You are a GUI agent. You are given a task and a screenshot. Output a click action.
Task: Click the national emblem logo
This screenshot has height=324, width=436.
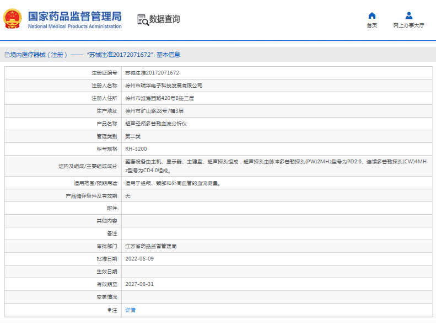[x=12, y=19]
